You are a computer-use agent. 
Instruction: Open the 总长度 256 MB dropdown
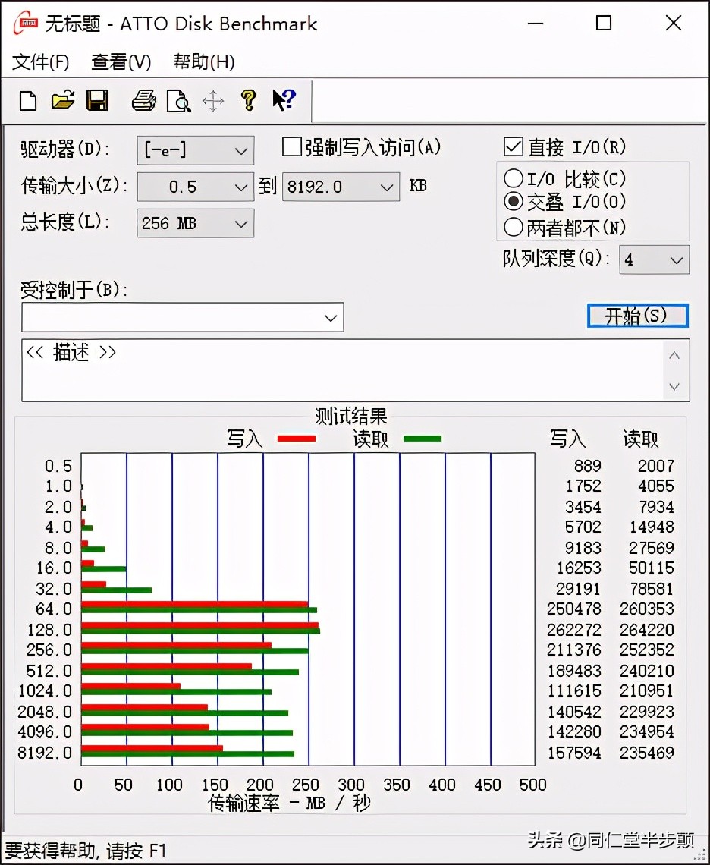(242, 223)
